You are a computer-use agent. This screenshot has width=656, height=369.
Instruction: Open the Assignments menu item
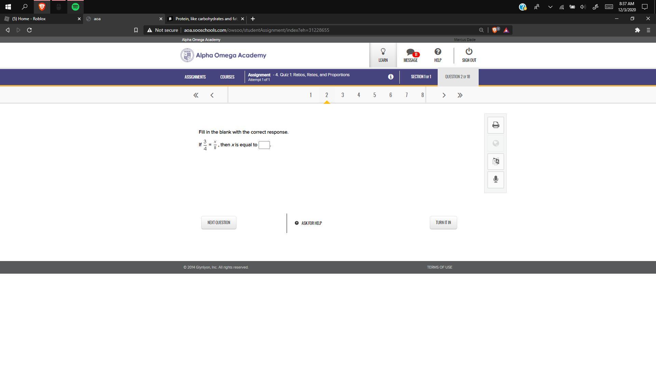click(195, 77)
